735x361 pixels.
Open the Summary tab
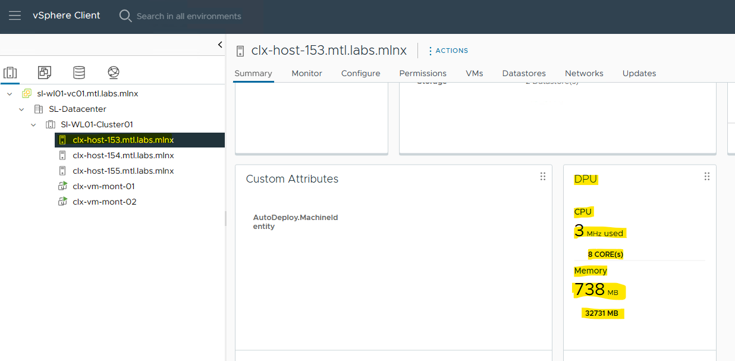(x=253, y=73)
